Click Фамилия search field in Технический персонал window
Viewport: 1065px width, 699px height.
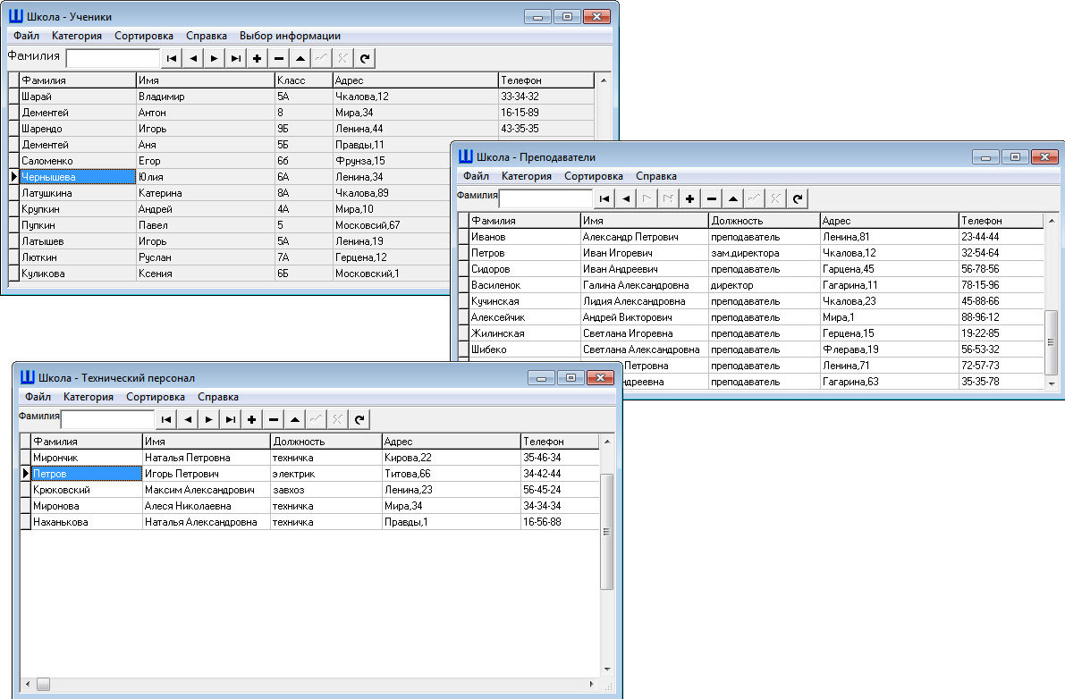(x=108, y=419)
